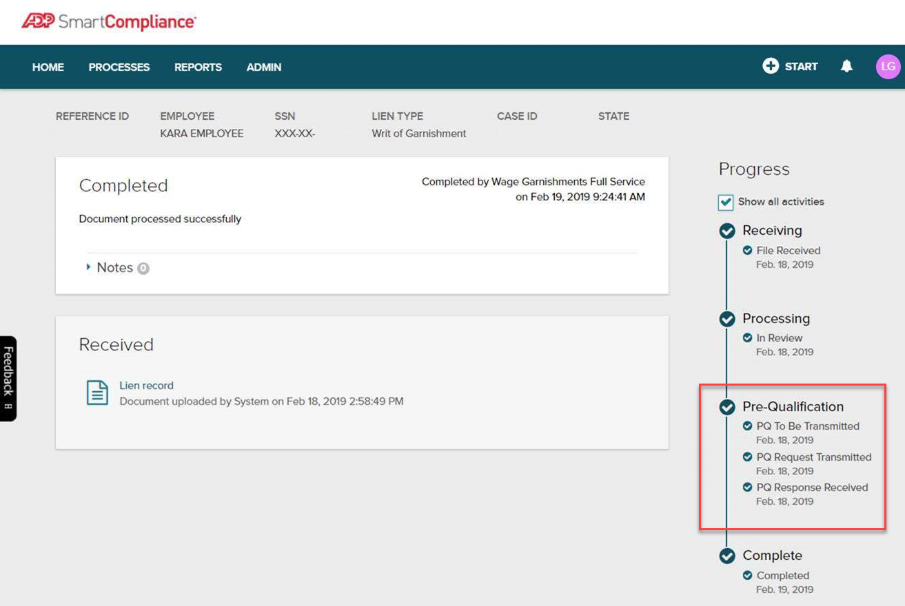Click the EMPLOYEE column header
This screenshot has height=606, width=905.
[187, 116]
